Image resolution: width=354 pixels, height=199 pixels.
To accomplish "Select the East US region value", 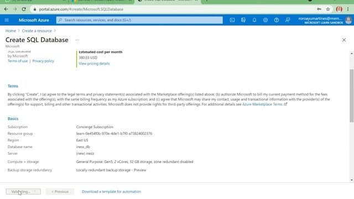I will click(x=82, y=140).
